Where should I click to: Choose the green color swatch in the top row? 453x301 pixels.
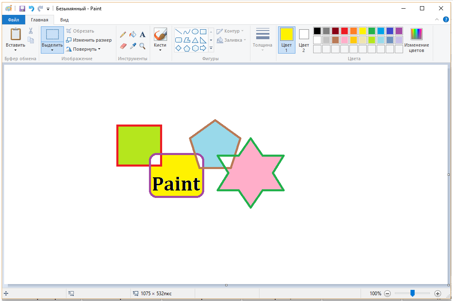click(x=372, y=31)
